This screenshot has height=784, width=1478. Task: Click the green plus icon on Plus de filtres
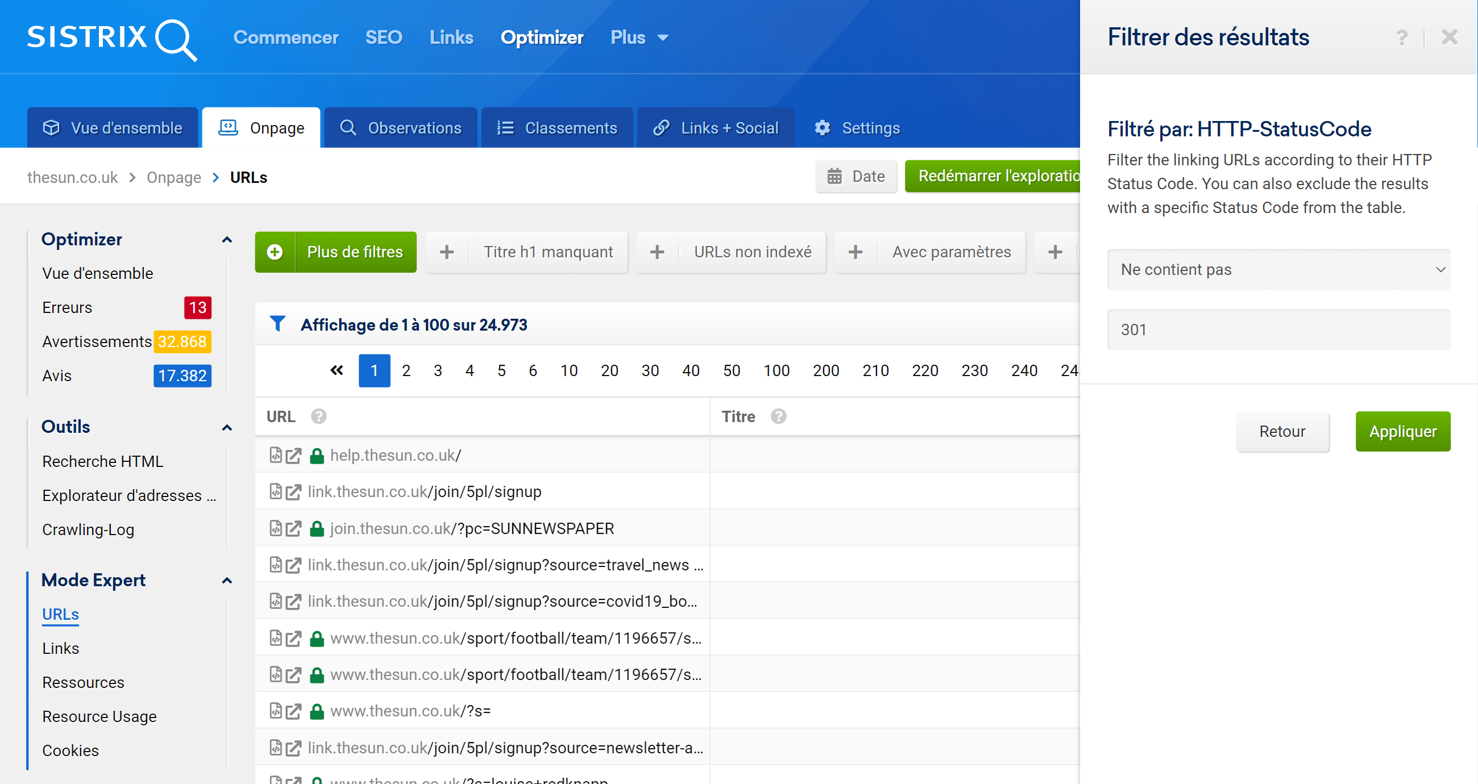point(275,252)
